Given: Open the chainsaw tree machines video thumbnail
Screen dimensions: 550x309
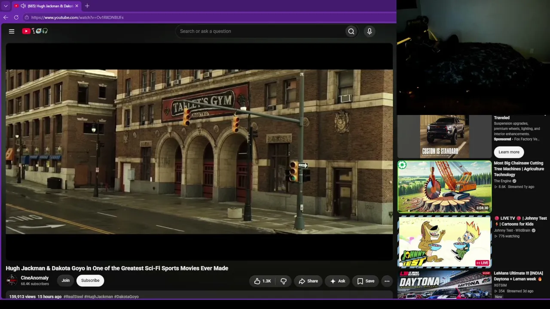Looking at the screenshot, I should pyautogui.click(x=444, y=187).
